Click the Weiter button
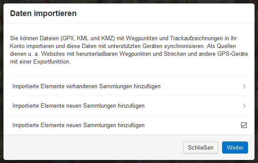This screenshot has width=258, height=163. coord(235,147)
